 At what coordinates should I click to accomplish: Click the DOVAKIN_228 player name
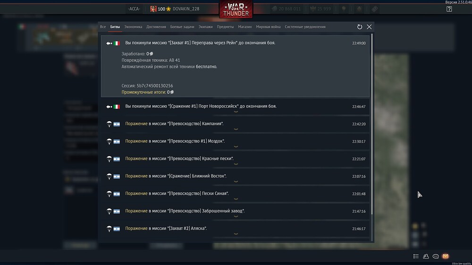(x=185, y=9)
